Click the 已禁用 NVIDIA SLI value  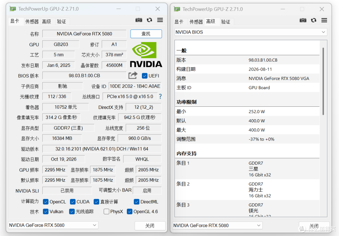point(67,190)
